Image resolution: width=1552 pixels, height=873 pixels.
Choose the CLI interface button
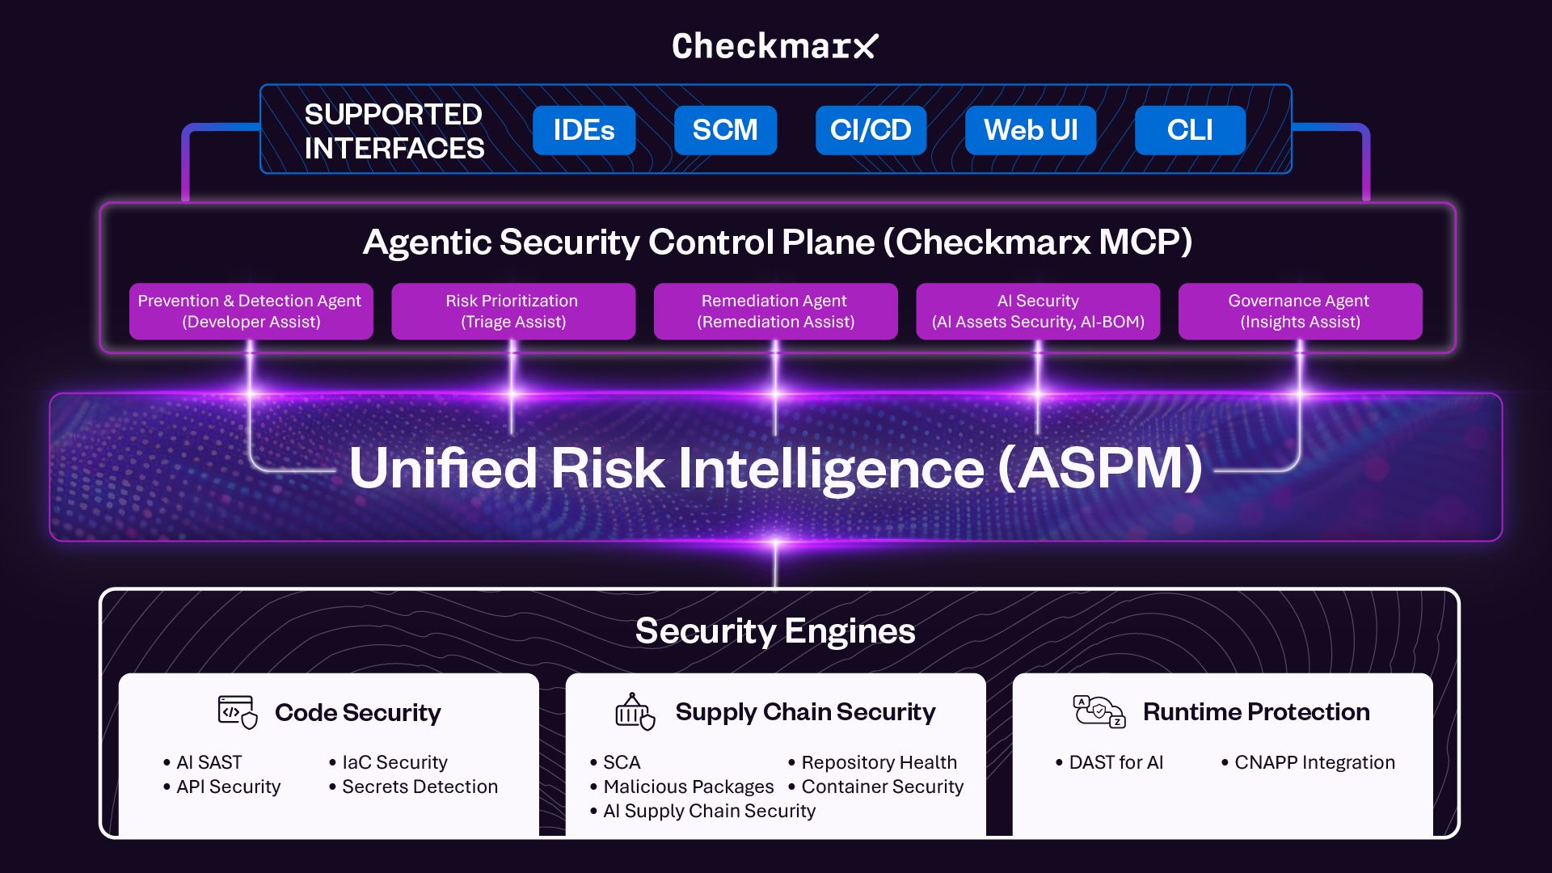coord(1190,130)
